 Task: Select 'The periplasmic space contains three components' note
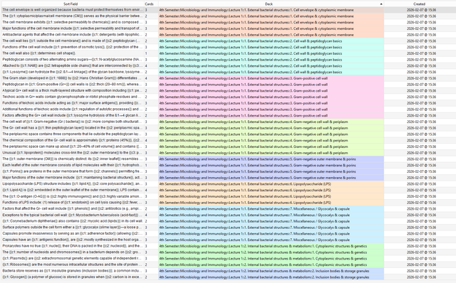pyautogui.click(x=228, y=134)
